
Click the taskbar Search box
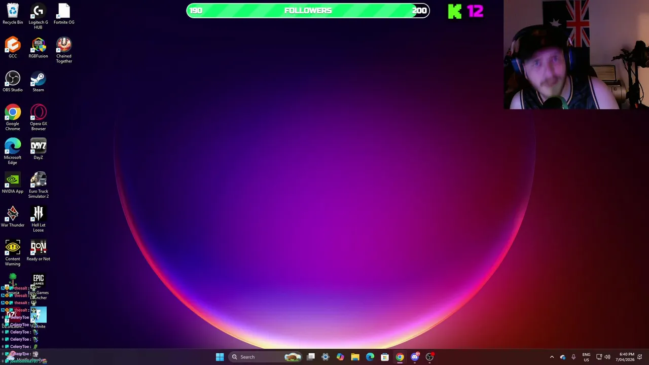[x=266, y=357]
